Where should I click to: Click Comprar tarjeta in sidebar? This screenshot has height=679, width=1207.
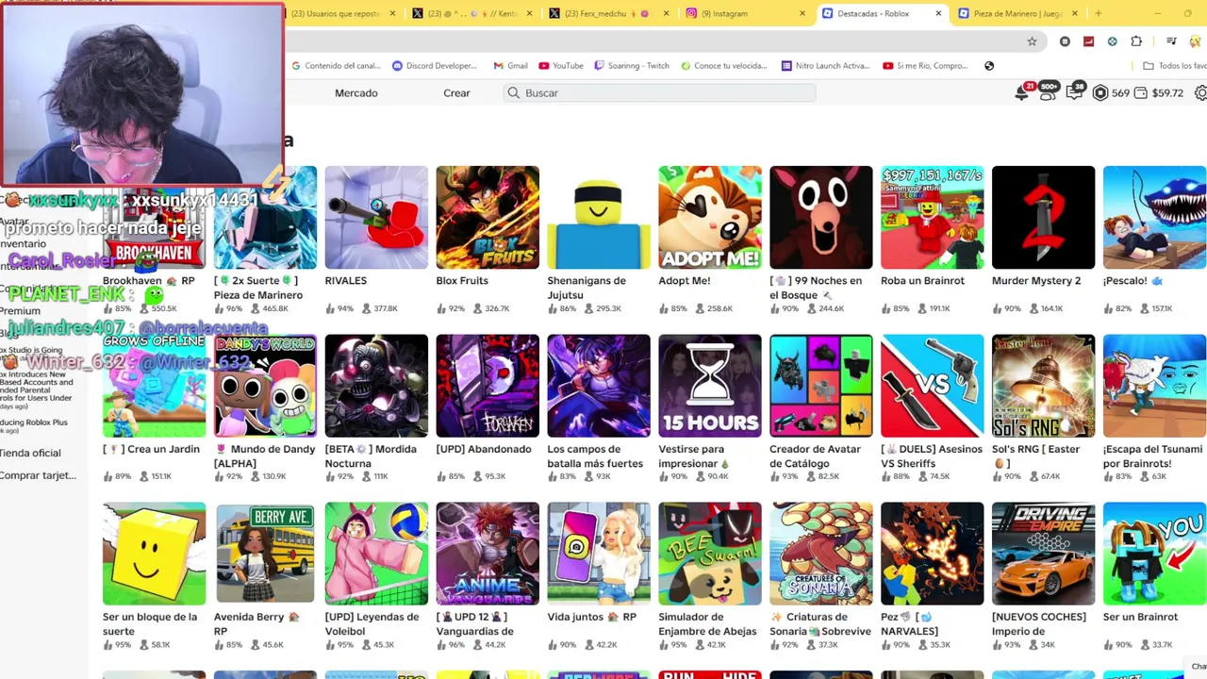[x=38, y=475]
